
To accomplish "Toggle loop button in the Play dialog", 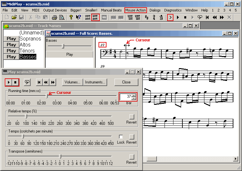I will coord(27,82).
